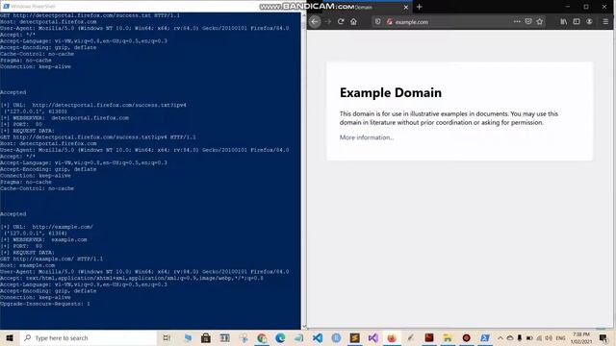
Task: Open Firefox hamburger menu
Action: [x=605, y=22]
